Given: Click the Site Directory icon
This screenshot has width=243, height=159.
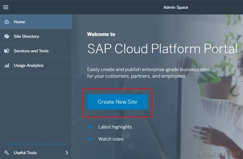Looking at the screenshot, I should 7,36.
